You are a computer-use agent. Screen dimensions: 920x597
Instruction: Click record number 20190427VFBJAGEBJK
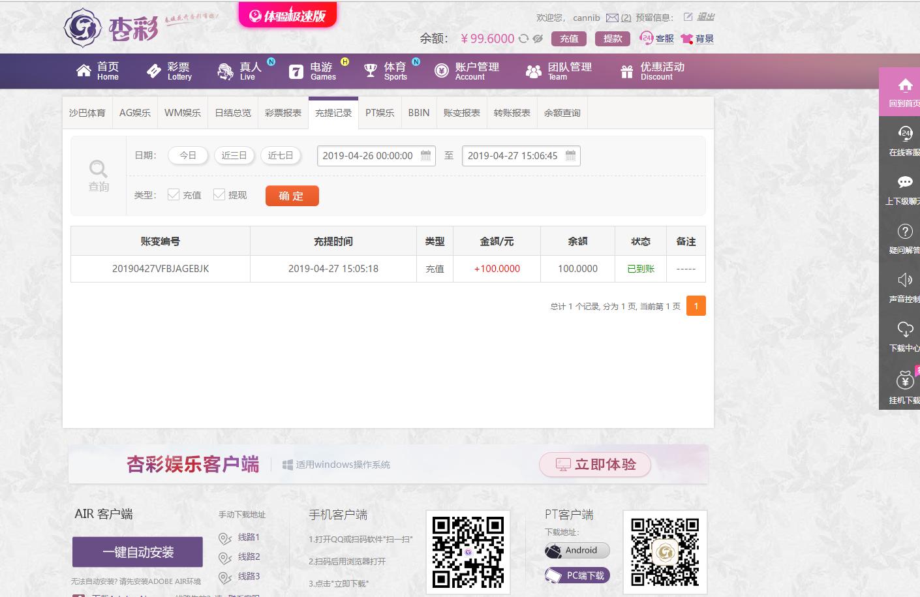point(161,268)
